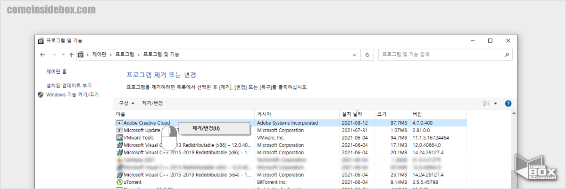Click install date 2021-07-31

coord(355,130)
